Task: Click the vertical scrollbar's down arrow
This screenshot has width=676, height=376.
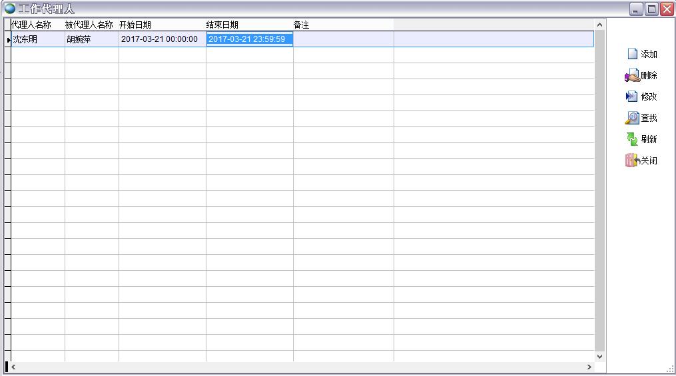Action: (x=599, y=356)
